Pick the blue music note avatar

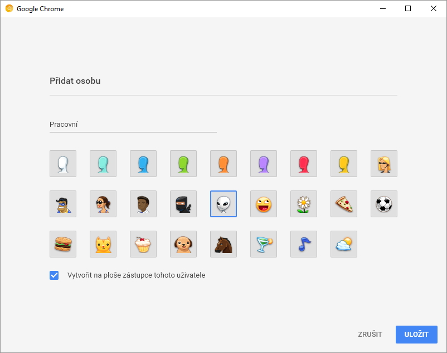(304, 244)
